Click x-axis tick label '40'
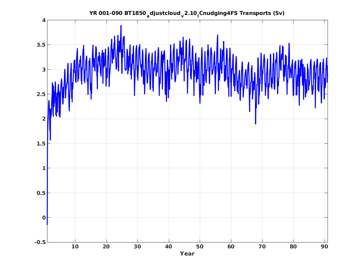Viewport: 362px width, 272px height. [168, 247]
